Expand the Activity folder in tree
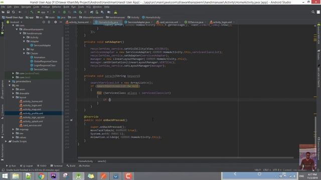 [24, 37]
